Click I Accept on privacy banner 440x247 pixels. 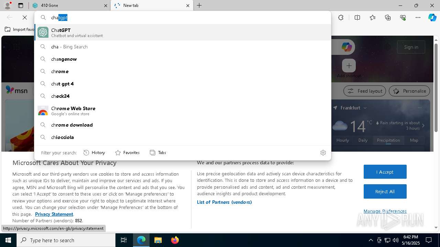pyautogui.click(x=385, y=172)
